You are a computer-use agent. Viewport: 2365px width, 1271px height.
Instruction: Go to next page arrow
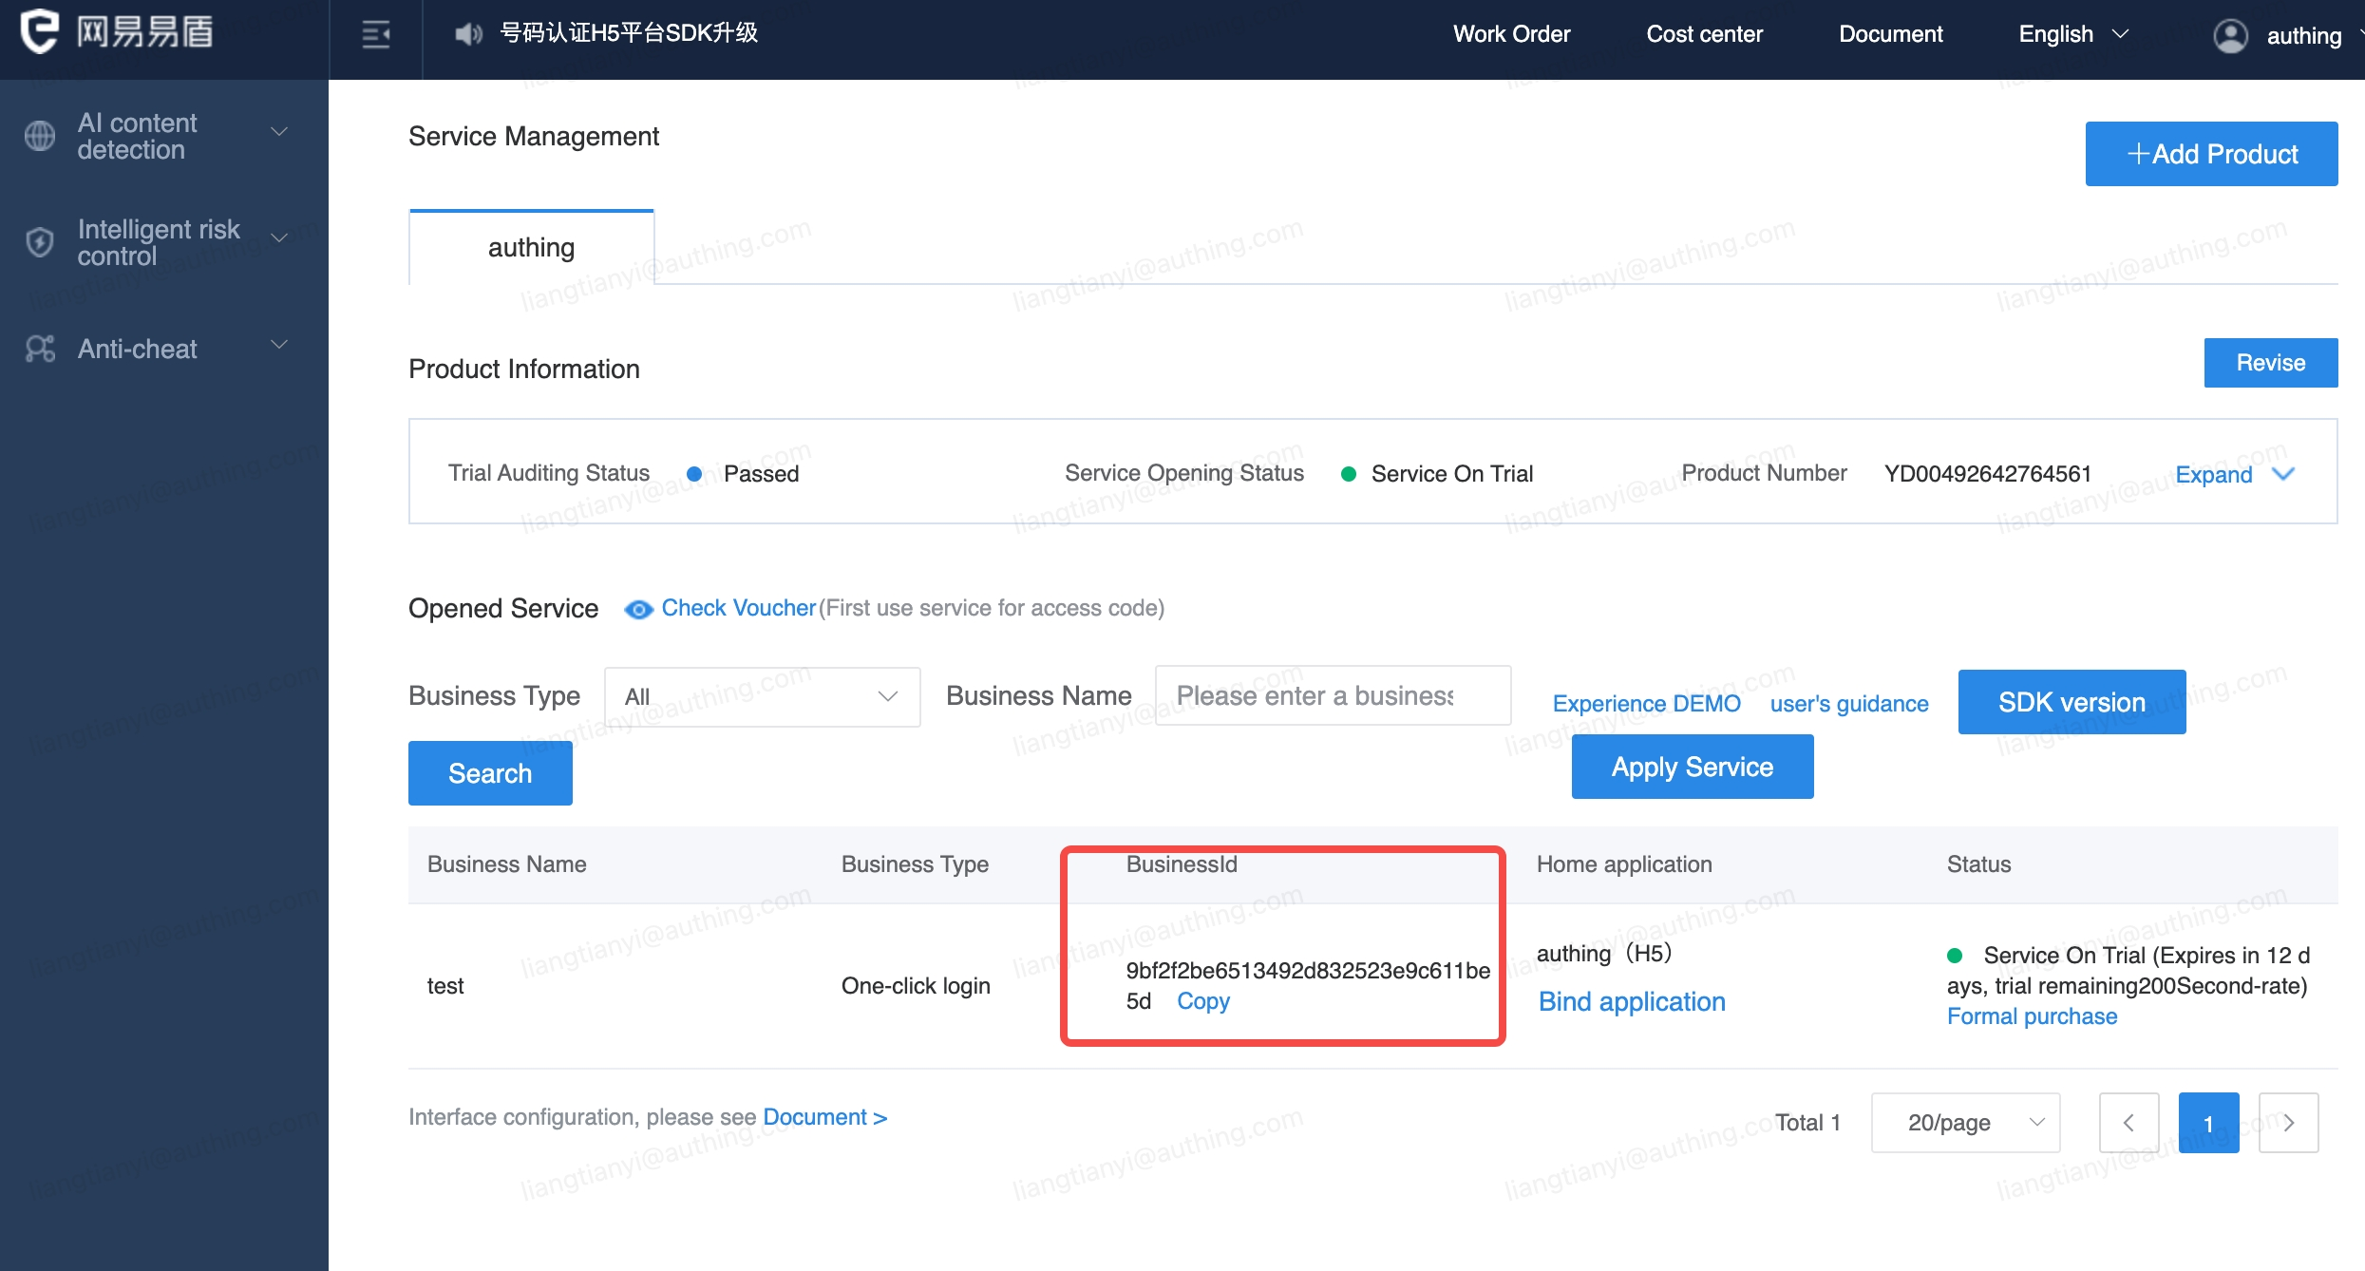2288,1122
